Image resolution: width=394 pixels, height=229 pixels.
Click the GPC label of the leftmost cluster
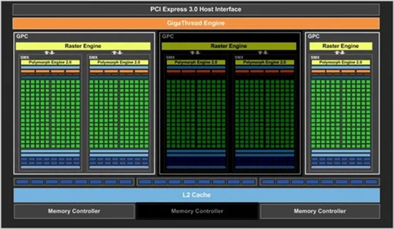(x=21, y=37)
